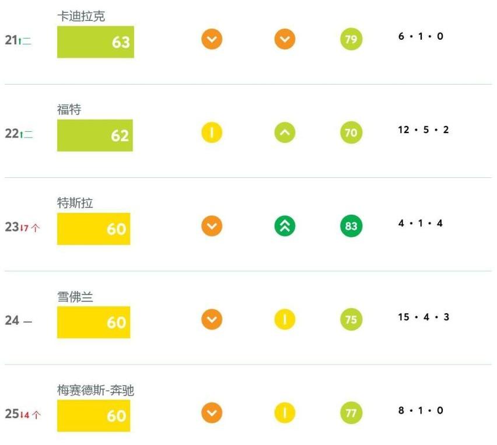Click the 15 · 4 · 3 model count
This screenshot has height=445, width=497.
423,317
